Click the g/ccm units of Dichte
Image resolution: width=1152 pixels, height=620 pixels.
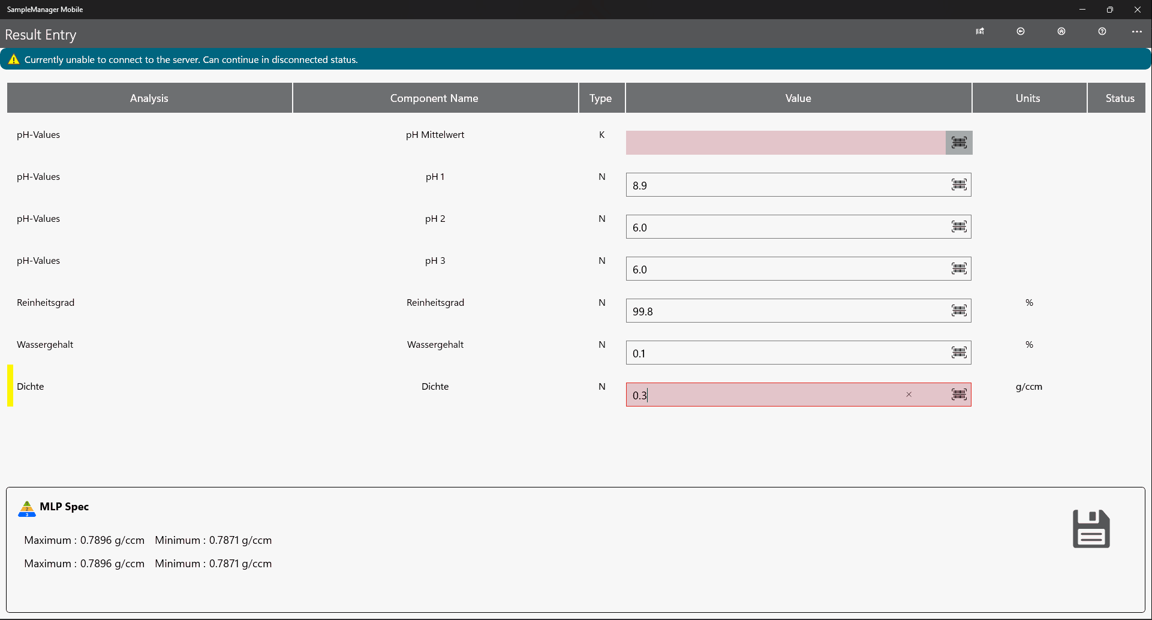[x=1029, y=387]
